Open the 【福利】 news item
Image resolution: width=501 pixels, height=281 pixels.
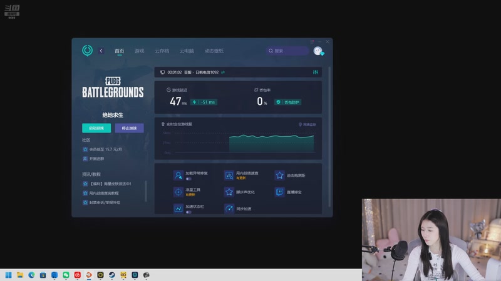(x=107, y=184)
